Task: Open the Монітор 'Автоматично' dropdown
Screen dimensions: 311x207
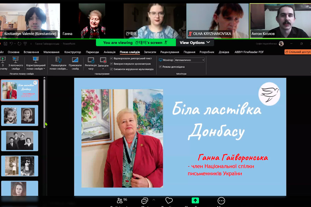Action: point(189,60)
